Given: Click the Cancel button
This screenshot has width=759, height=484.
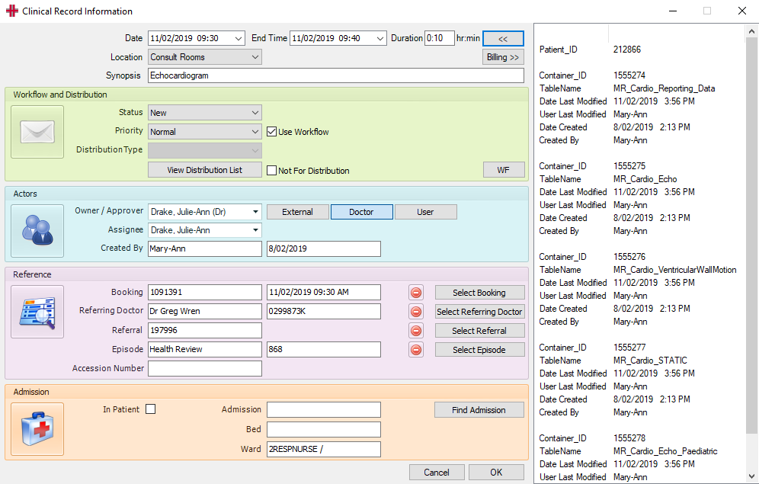Looking at the screenshot, I should point(437,473).
